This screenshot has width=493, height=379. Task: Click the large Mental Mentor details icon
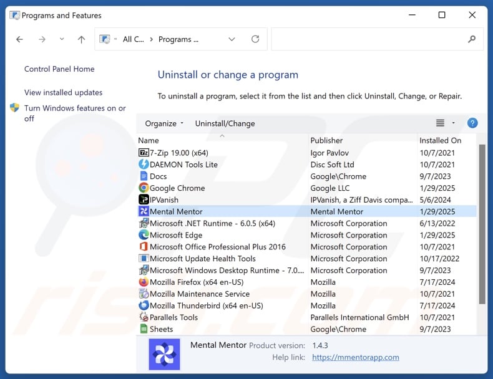click(165, 354)
